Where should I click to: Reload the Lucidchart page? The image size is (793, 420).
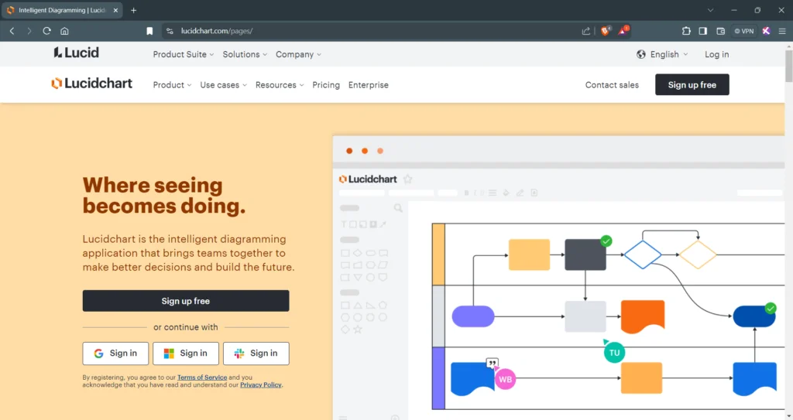(46, 31)
